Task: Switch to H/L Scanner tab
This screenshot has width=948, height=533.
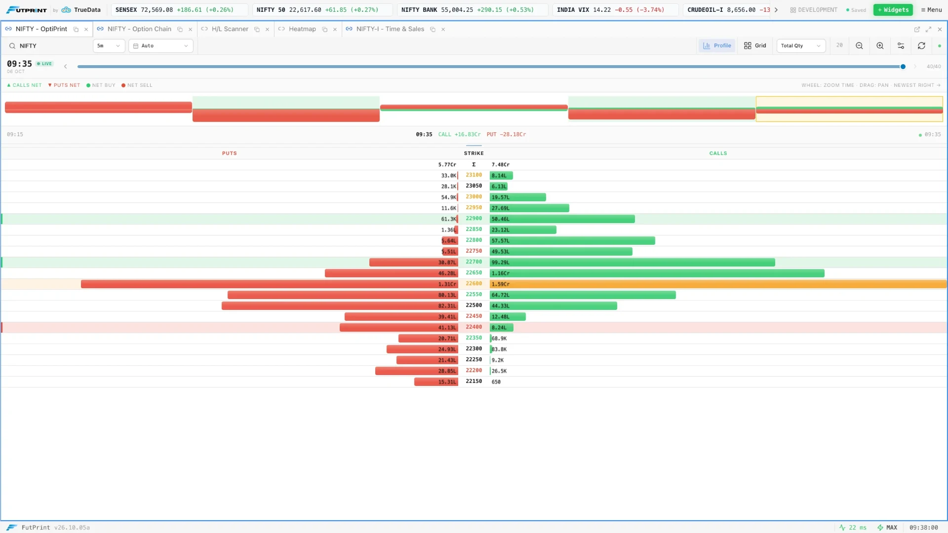Action: [x=230, y=29]
